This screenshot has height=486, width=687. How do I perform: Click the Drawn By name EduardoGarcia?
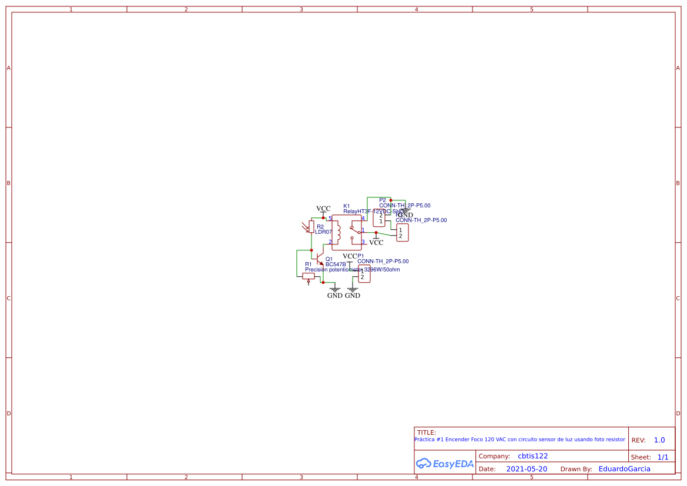pos(624,468)
